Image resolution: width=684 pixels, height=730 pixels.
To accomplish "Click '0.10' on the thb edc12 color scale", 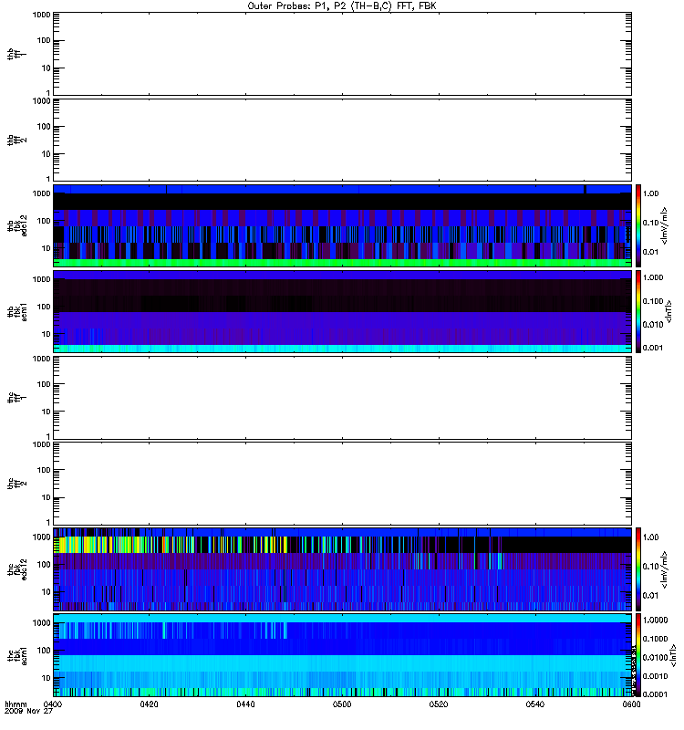I will (650, 223).
